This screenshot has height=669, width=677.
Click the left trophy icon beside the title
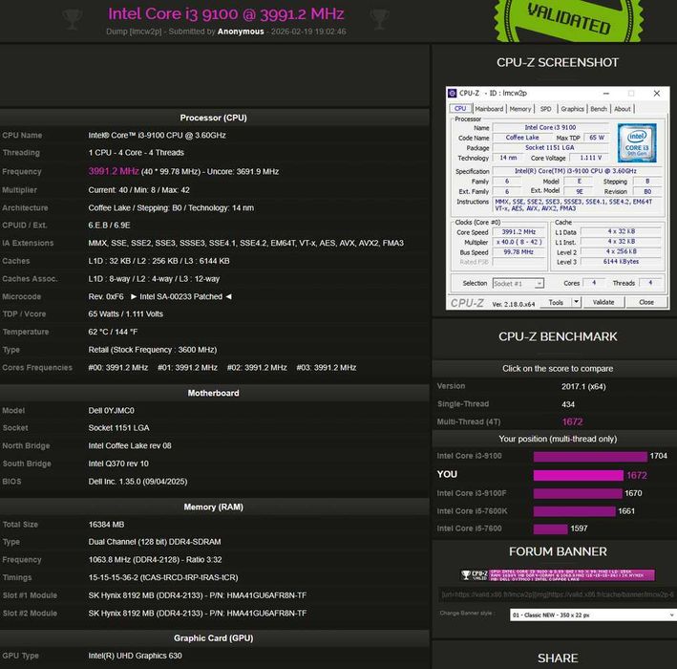coord(72,19)
